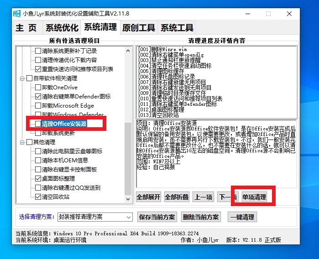Run 单项清理 for the selected item
319x259 pixels.
254,197
